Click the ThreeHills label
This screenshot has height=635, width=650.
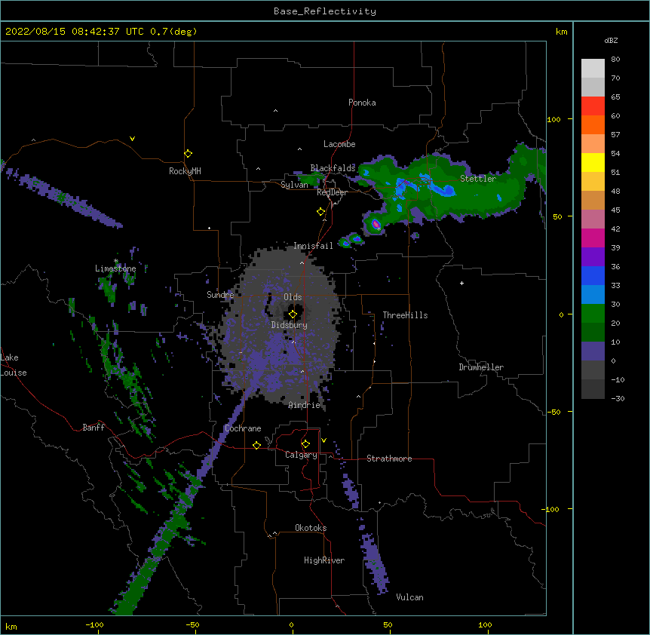(405, 315)
